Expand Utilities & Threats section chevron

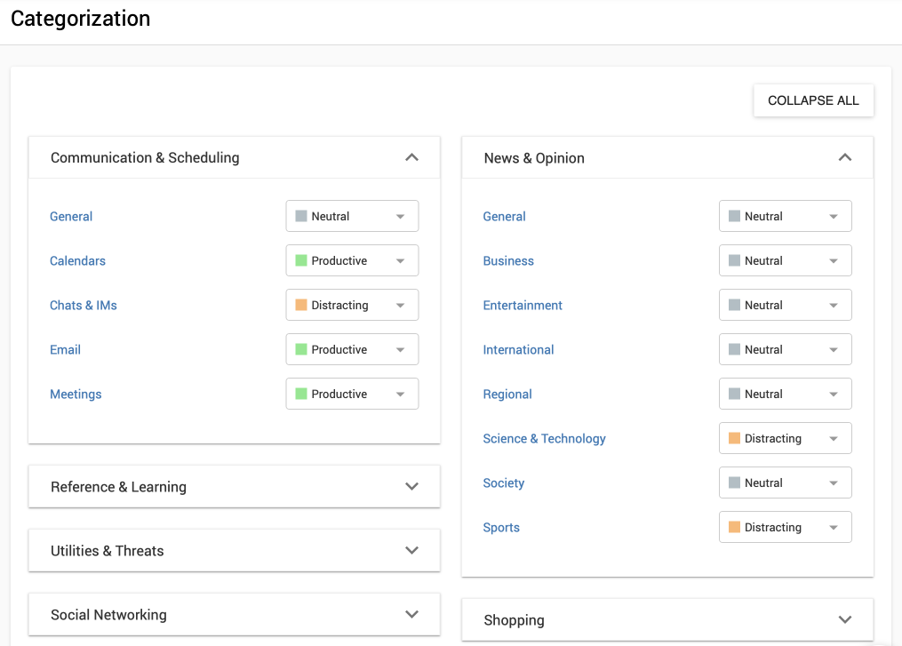(411, 550)
